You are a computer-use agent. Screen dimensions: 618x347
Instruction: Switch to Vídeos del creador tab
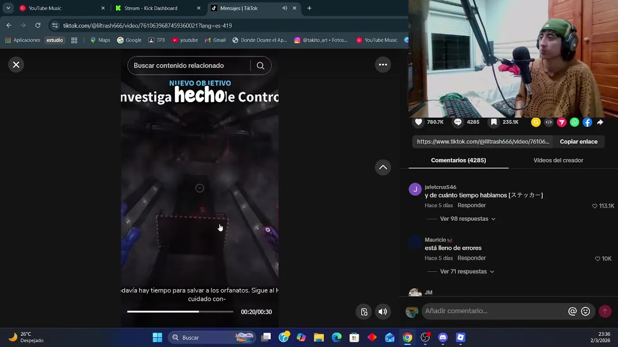pyautogui.click(x=558, y=160)
